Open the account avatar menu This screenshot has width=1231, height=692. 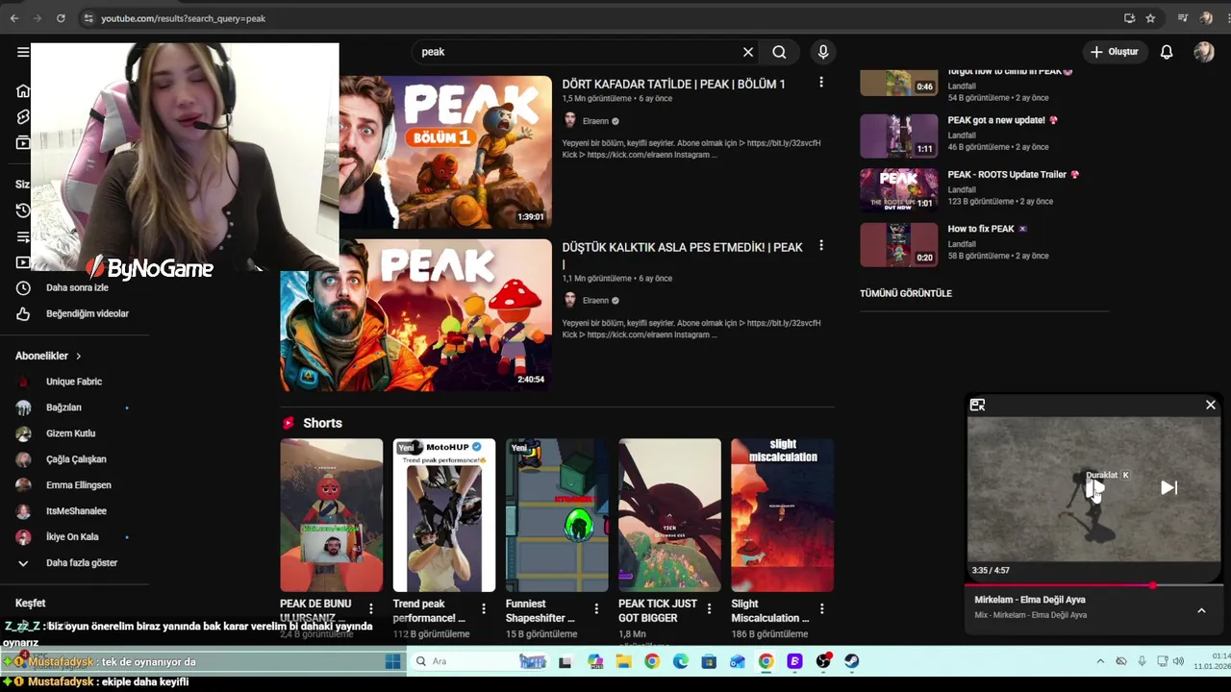pyautogui.click(x=1204, y=52)
